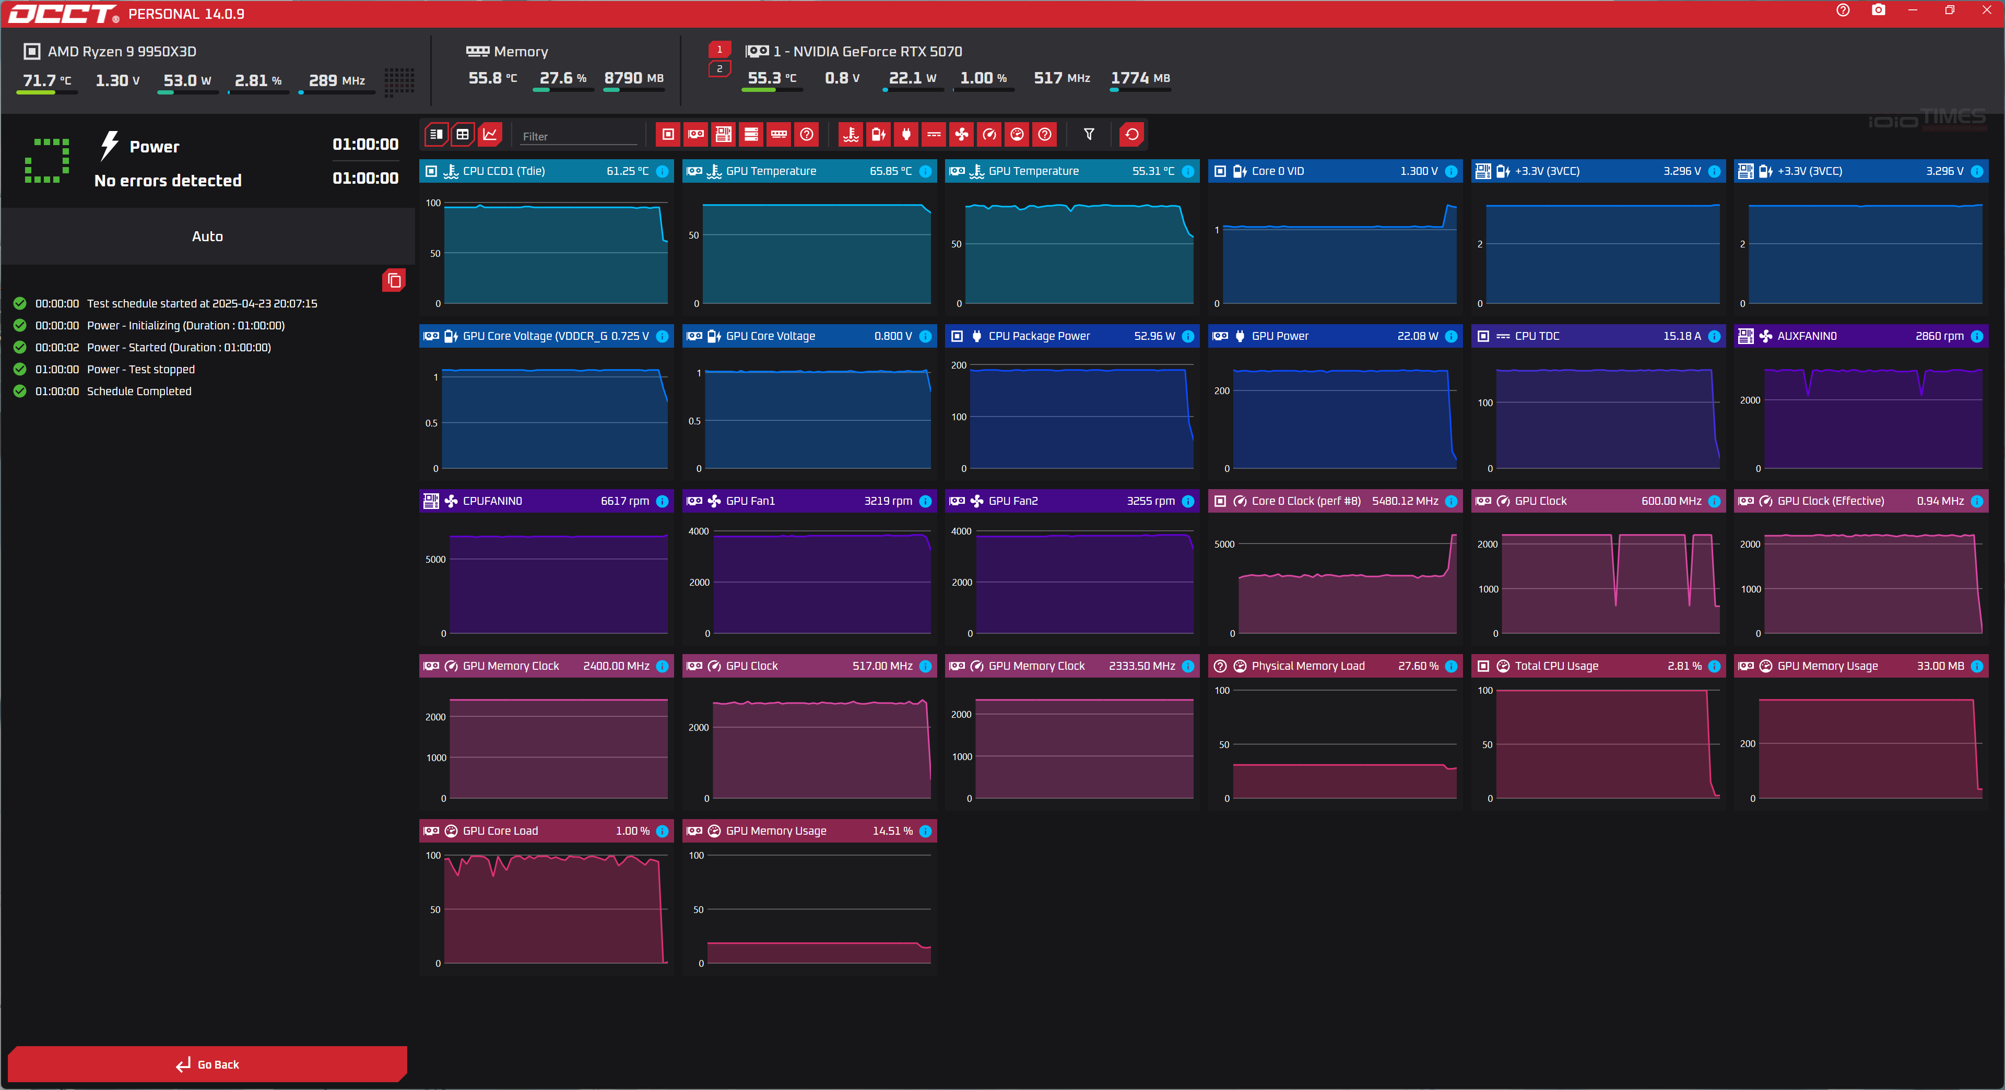The image size is (2005, 1090).
Task: Toggle the load usage sensor filter
Action: click(1017, 135)
